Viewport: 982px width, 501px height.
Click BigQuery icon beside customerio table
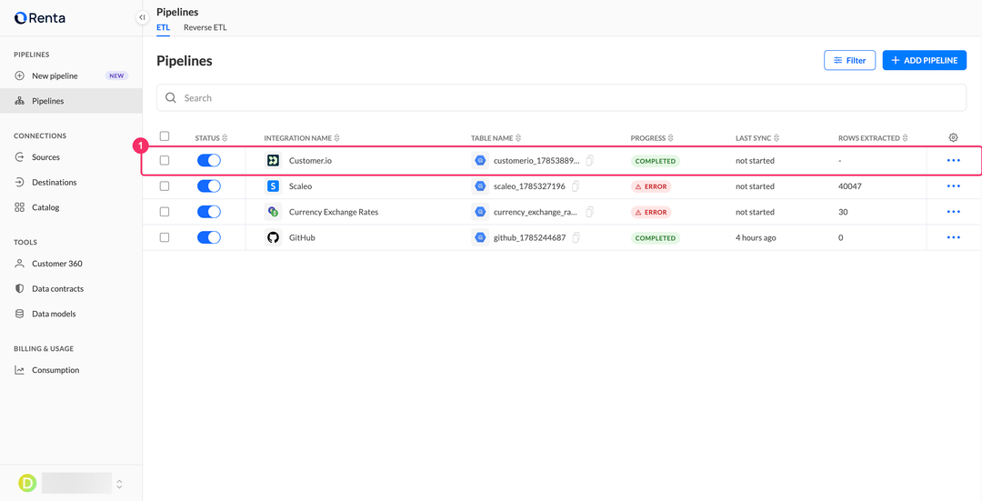480,161
